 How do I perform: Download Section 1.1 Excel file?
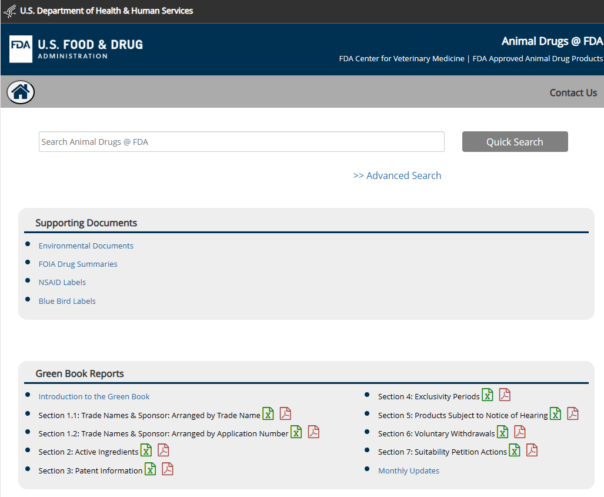268,414
